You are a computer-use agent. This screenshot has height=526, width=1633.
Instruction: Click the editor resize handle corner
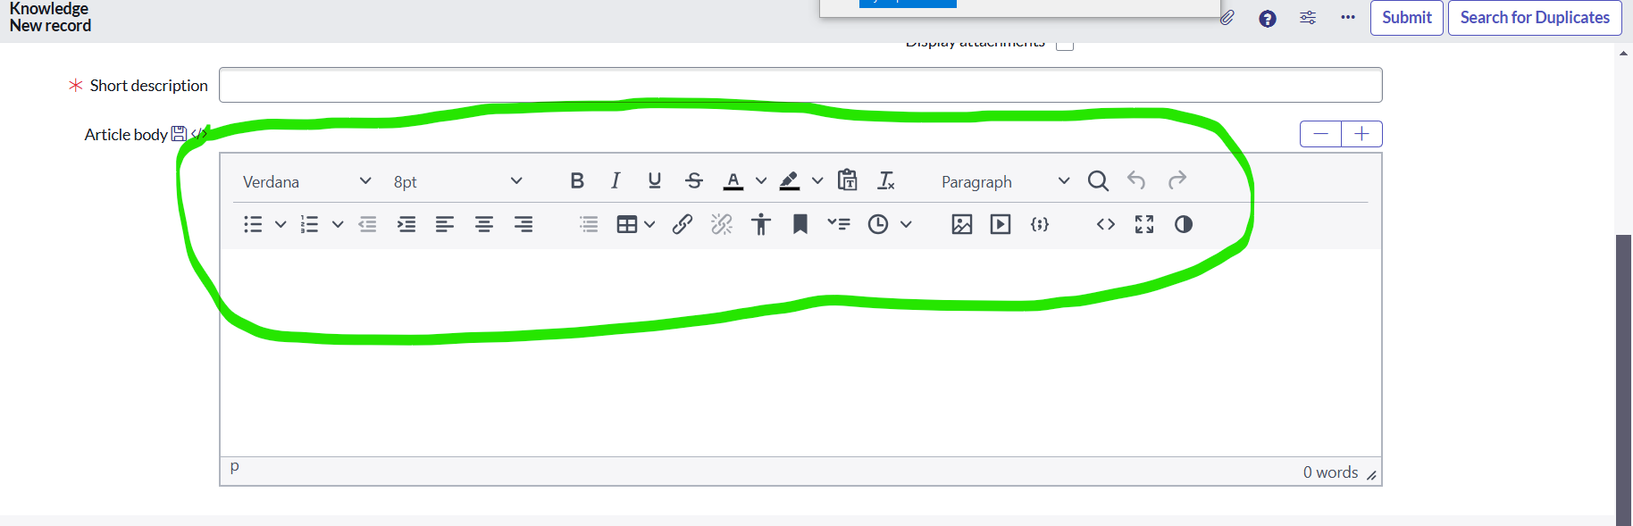tap(1371, 475)
